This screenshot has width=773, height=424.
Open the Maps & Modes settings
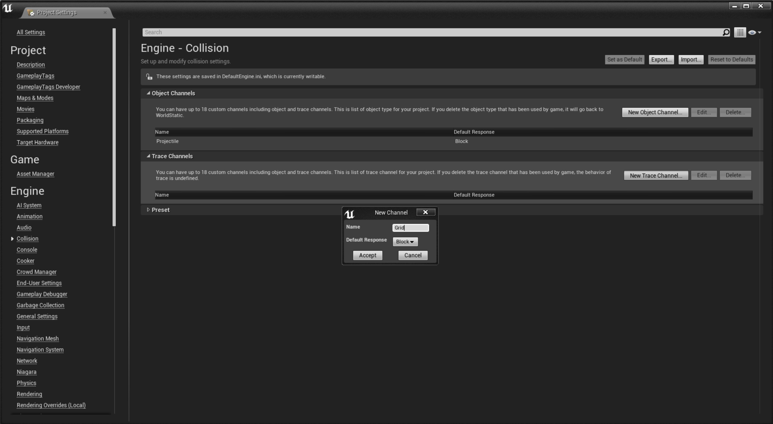tap(35, 98)
